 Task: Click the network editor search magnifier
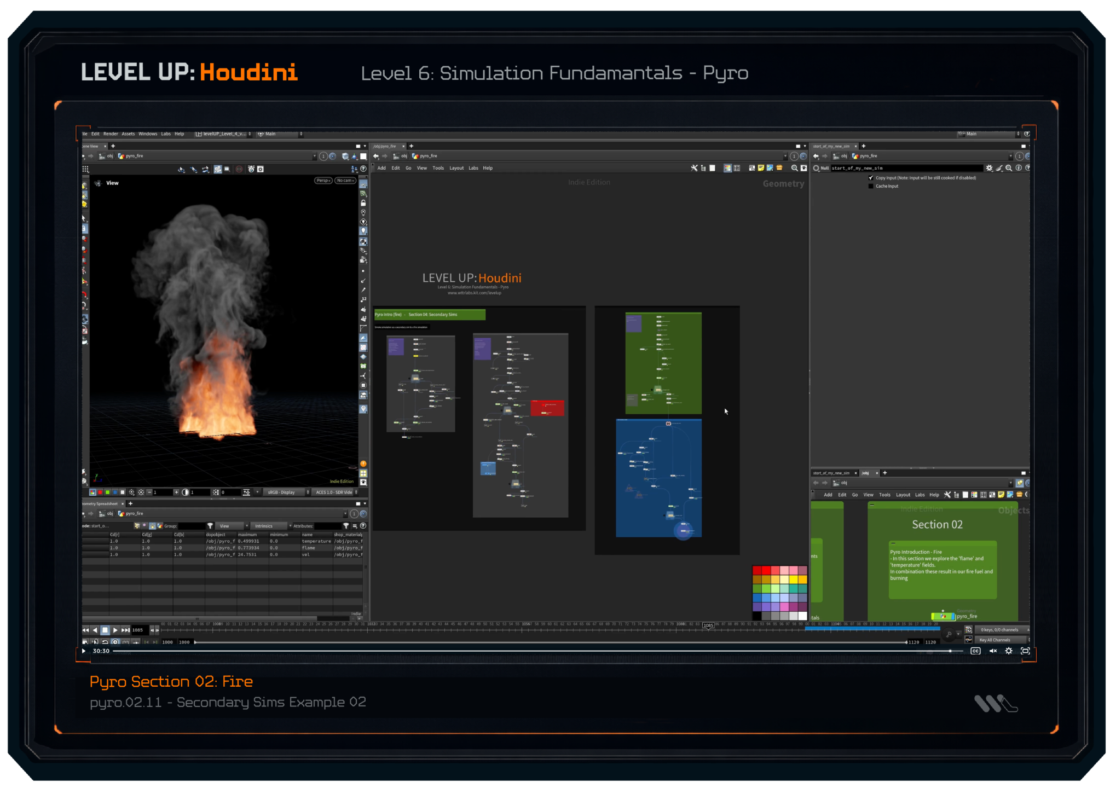pos(794,168)
